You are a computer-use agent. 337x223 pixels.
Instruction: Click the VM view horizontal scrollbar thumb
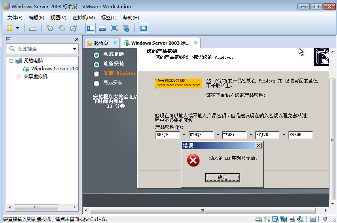pyautogui.click(x=203, y=210)
